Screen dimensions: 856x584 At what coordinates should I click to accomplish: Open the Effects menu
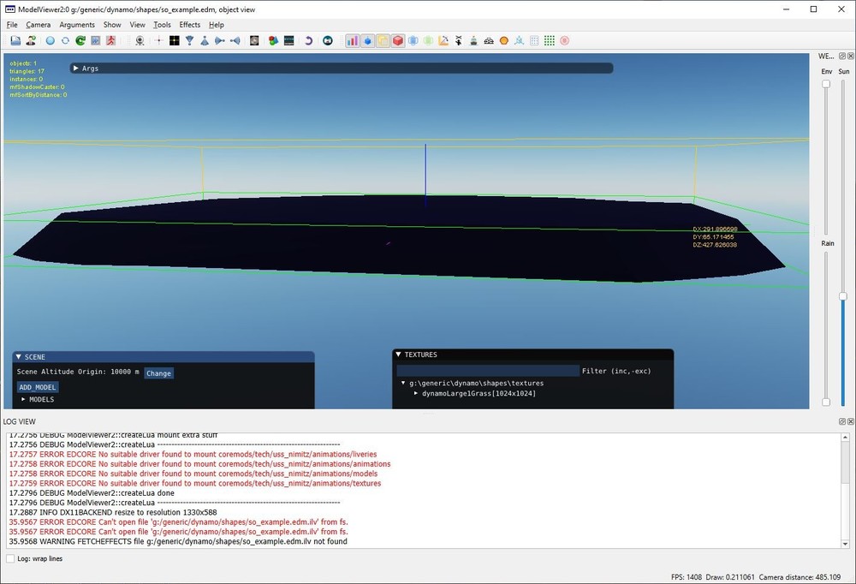pos(189,25)
